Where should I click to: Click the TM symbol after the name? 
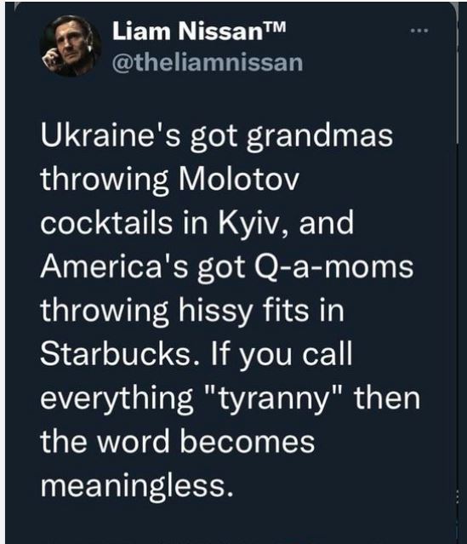point(274,26)
